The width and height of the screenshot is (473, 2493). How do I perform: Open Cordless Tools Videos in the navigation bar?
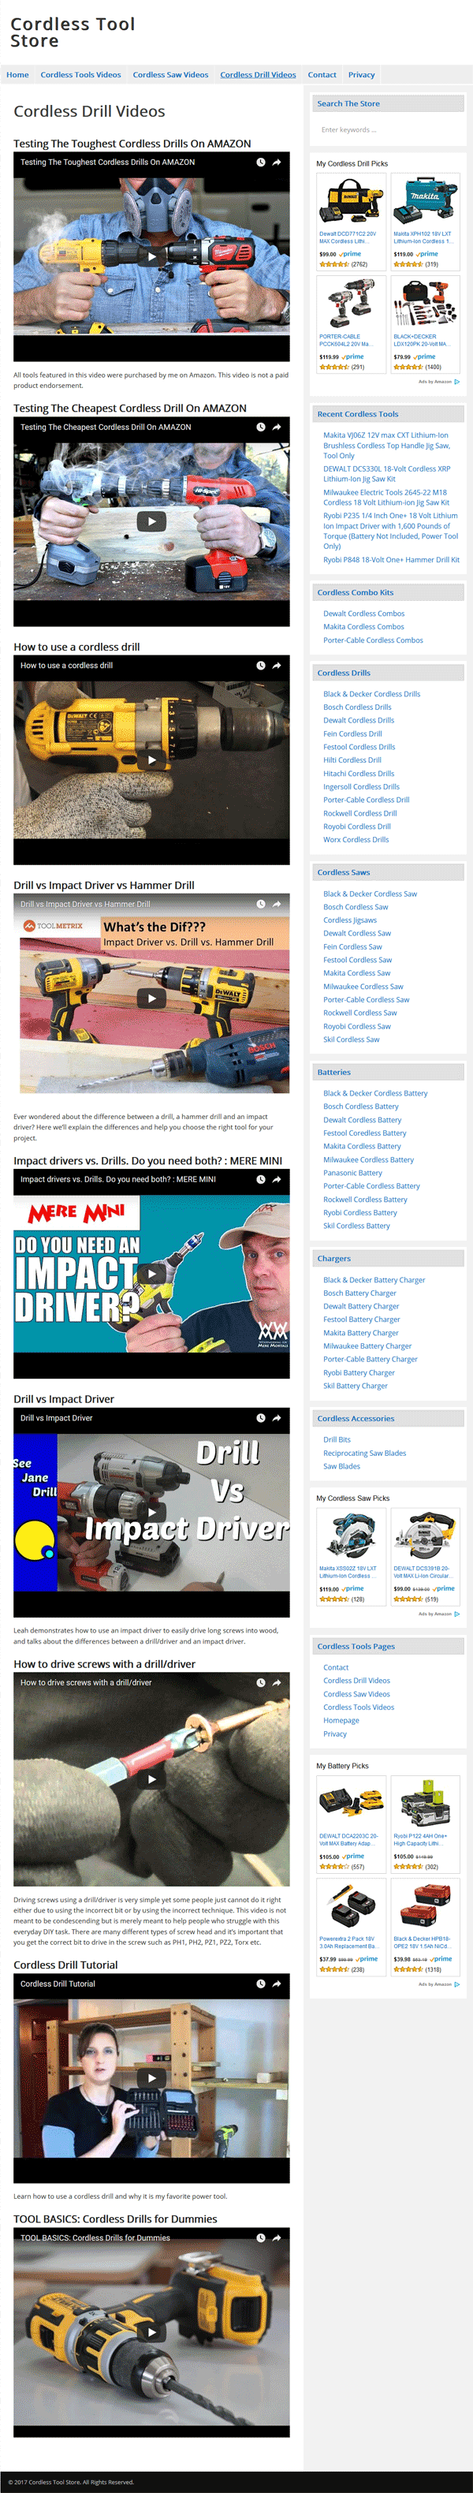tap(80, 74)
